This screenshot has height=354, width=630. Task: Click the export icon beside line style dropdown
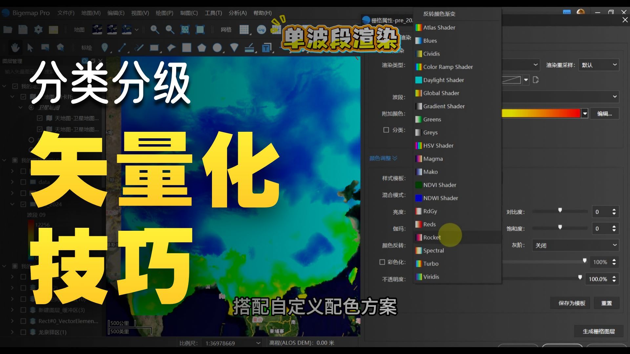pyautogui.click(x=536, y=80)
